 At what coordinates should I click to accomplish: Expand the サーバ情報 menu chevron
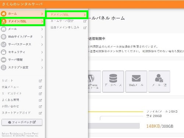pyautogui.click(x=42, y=60)
